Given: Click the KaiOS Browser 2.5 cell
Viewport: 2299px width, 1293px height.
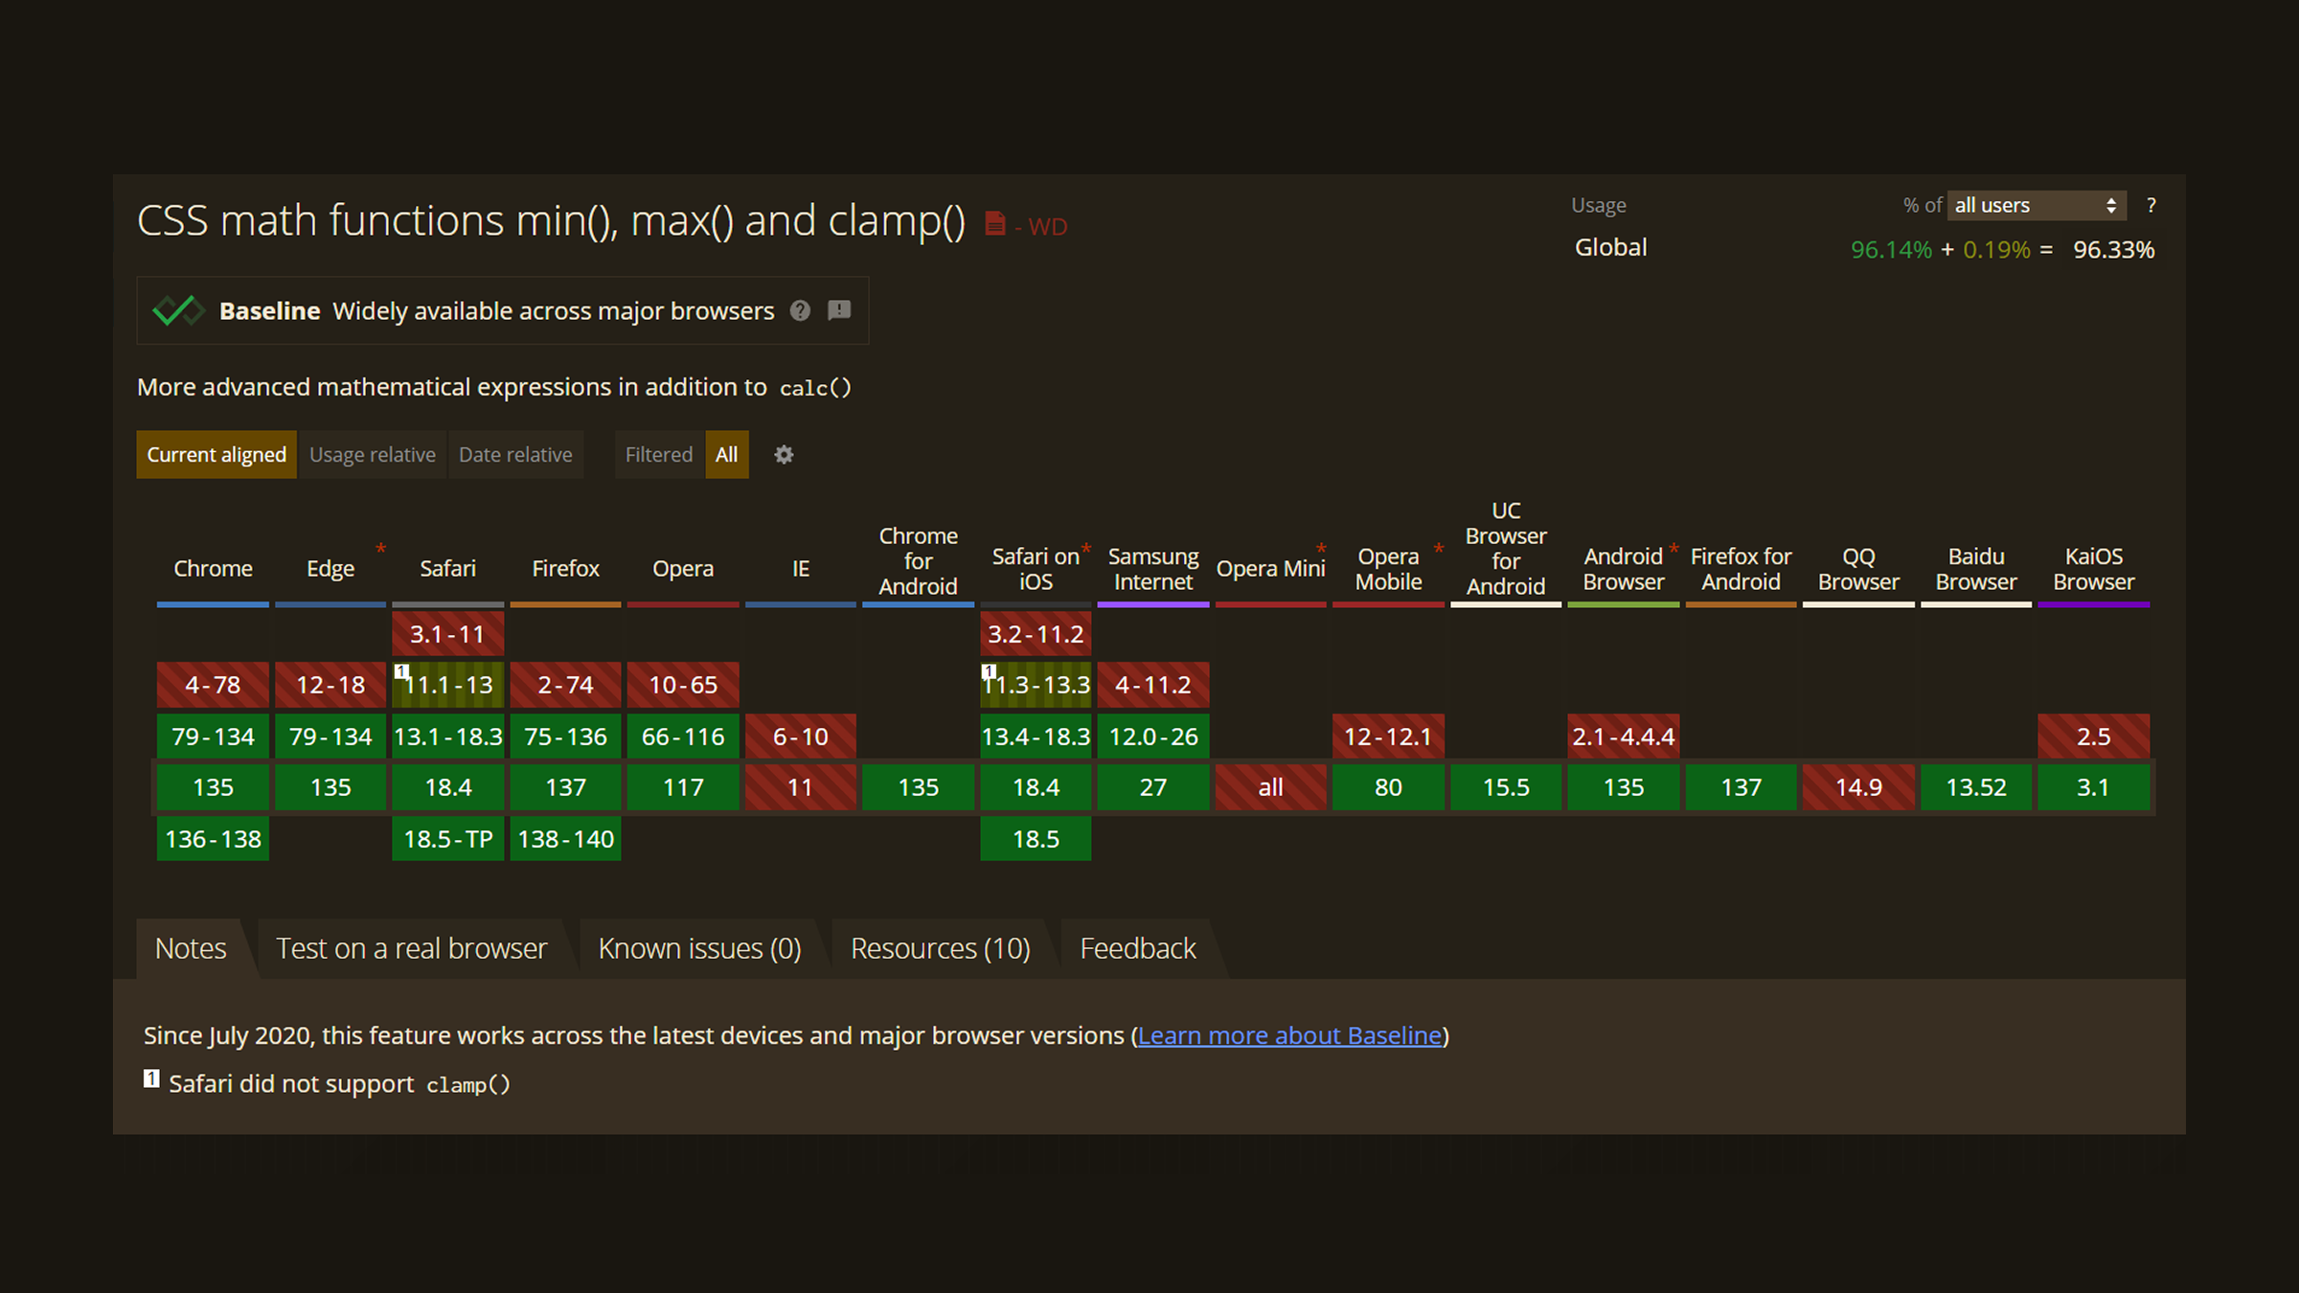Looking at the screenshot, I should (x=2094, y=737).
